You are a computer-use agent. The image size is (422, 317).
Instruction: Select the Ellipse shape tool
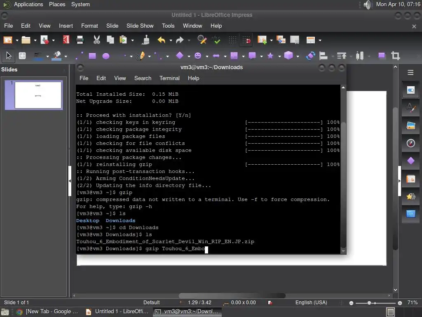(106, 56)
